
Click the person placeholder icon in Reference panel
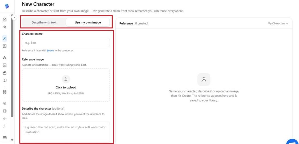(x=204, y=79)
